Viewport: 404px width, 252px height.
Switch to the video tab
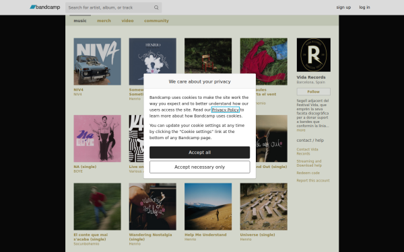(x=127, y=21)
